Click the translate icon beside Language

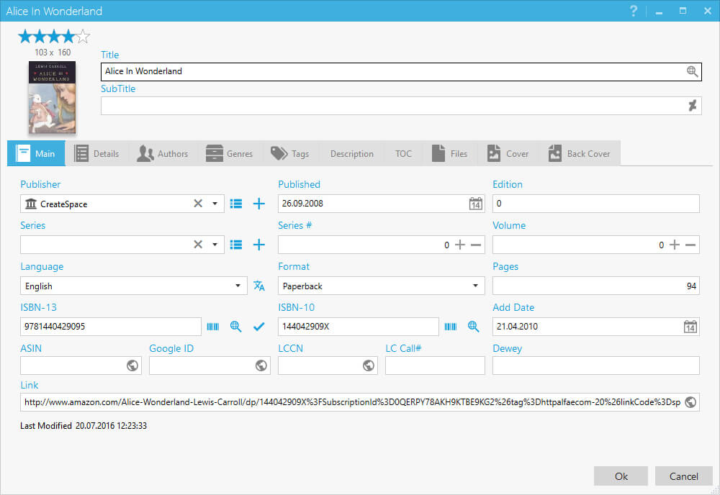259,286
